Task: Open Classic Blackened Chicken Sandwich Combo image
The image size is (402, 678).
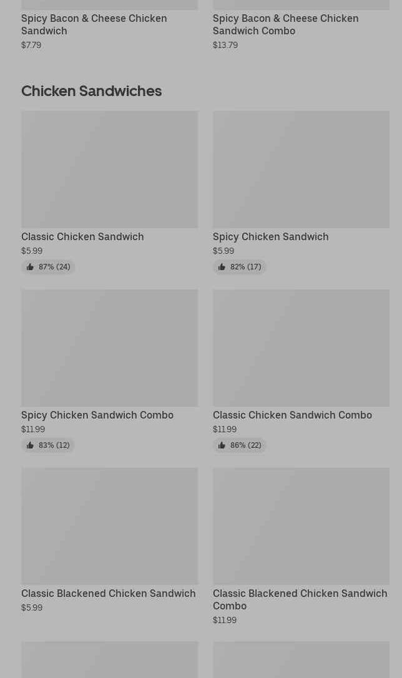Action: coord(301,526)
